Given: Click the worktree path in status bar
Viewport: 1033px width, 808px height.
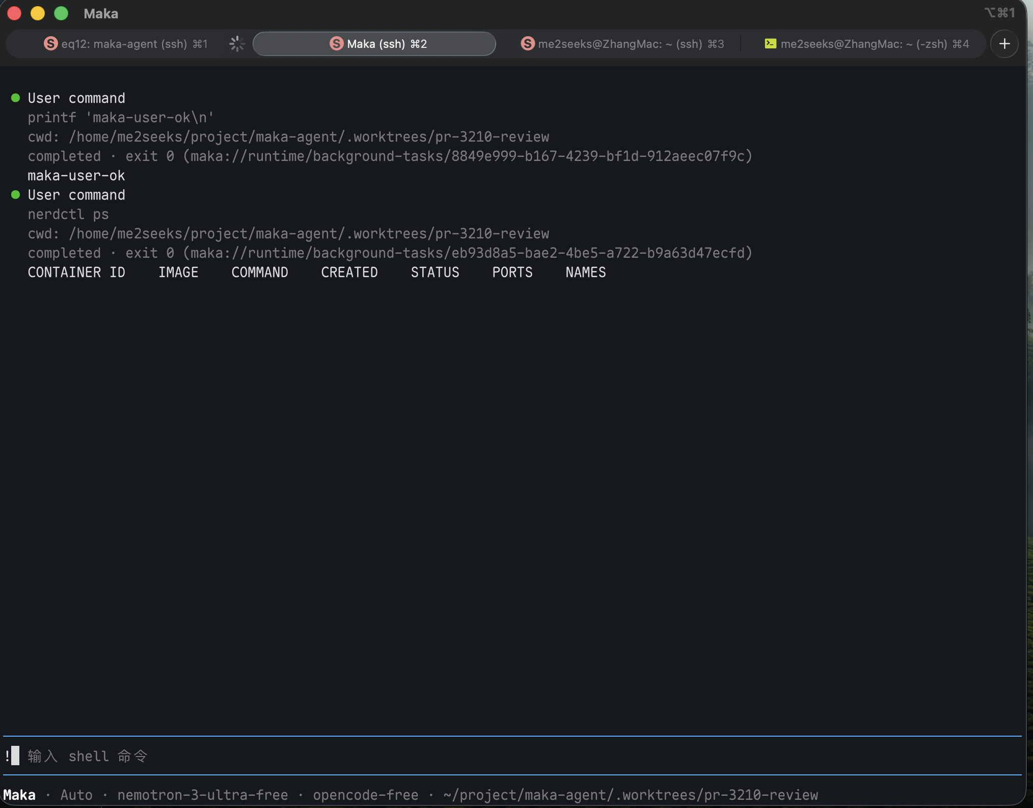Looking at the screenshot, I should [631, 795].
